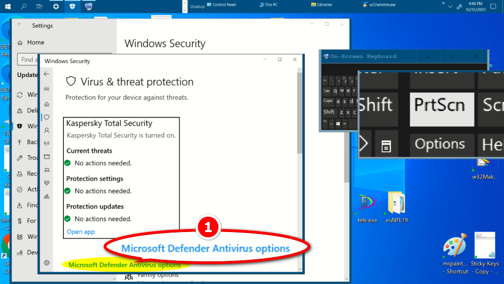Open the Start menu
The image size is (504, 284).
click(x=8, y=6)
